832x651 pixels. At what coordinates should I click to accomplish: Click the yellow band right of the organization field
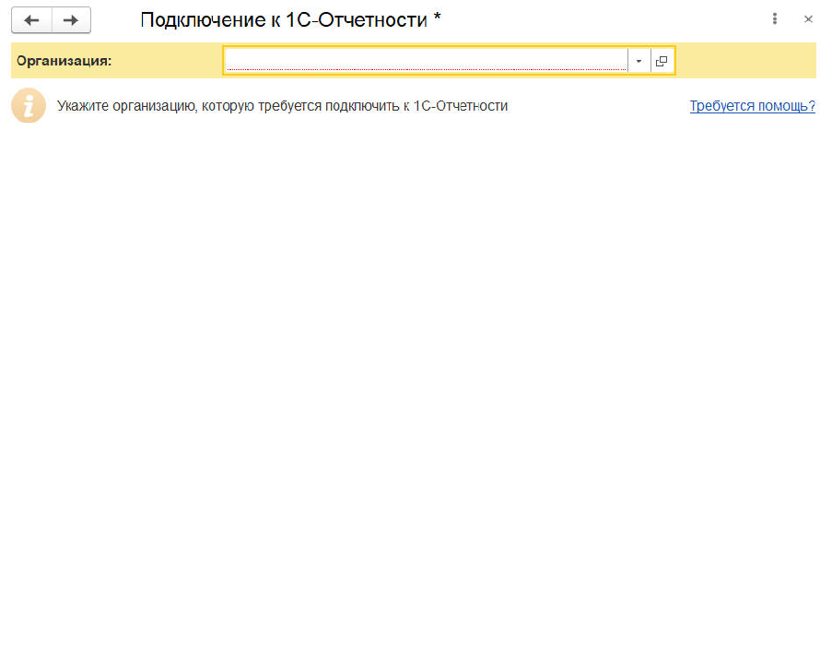coord(746,61)
